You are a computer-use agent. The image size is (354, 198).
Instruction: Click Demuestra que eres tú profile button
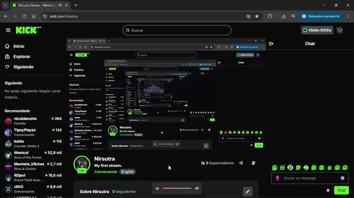coord(321,16)
